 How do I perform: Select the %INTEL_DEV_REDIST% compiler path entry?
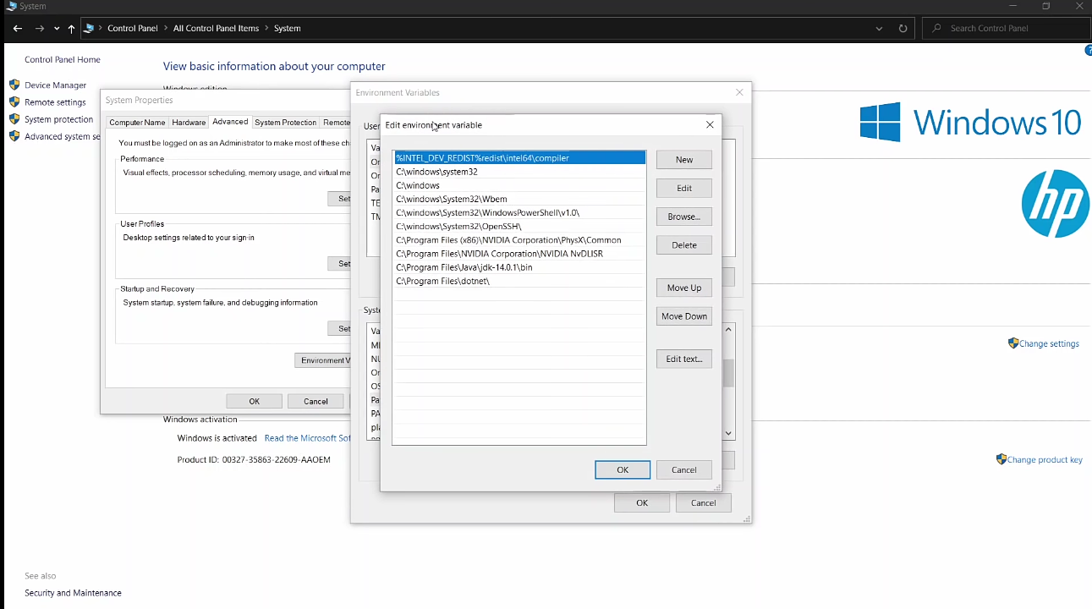click(519, 158)
